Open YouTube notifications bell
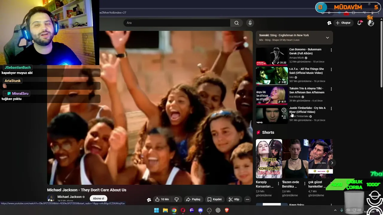This screenshot has width=383, height=215. pos(360,23)
